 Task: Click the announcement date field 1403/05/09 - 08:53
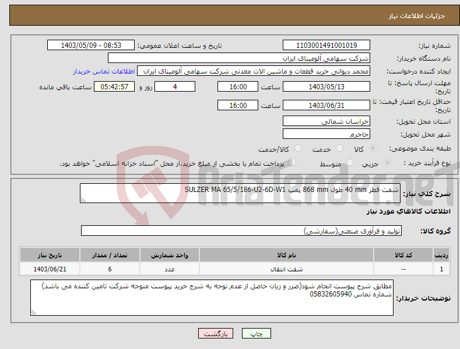pyautogui.click(x=91, y=46)
